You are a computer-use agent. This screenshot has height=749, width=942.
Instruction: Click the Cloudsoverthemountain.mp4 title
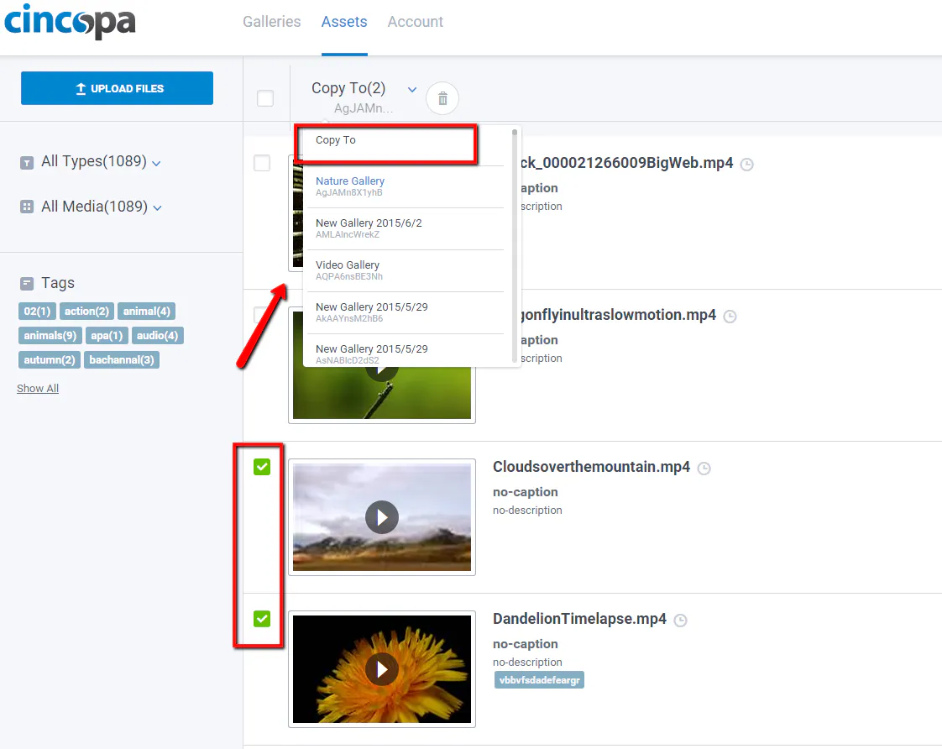[591, 467]
